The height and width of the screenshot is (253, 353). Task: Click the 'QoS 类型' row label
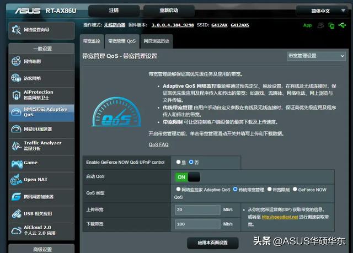[x=95, y=193]
